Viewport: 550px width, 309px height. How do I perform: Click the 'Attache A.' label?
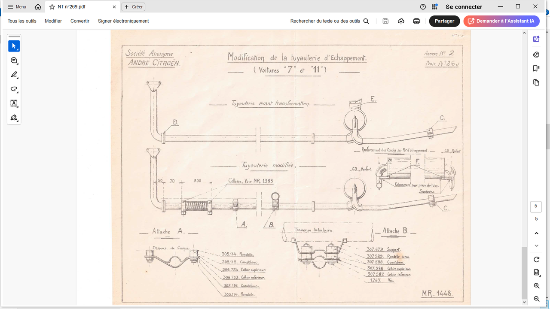168,231
